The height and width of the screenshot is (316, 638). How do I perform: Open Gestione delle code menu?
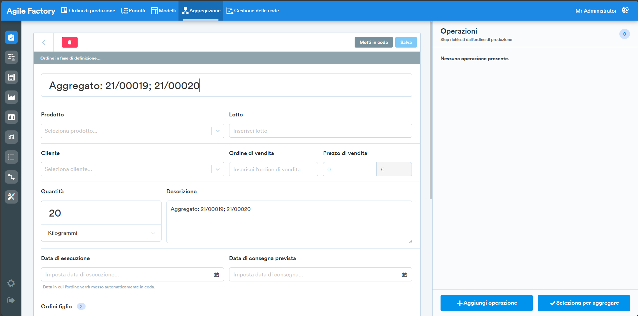tap(253, 11)
